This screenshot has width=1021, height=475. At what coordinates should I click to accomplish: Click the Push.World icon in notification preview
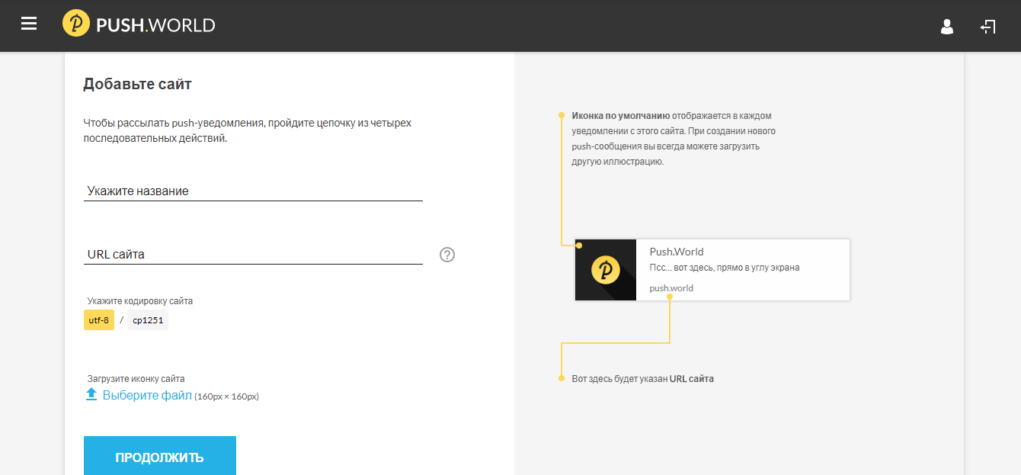(x=606, y=270)
